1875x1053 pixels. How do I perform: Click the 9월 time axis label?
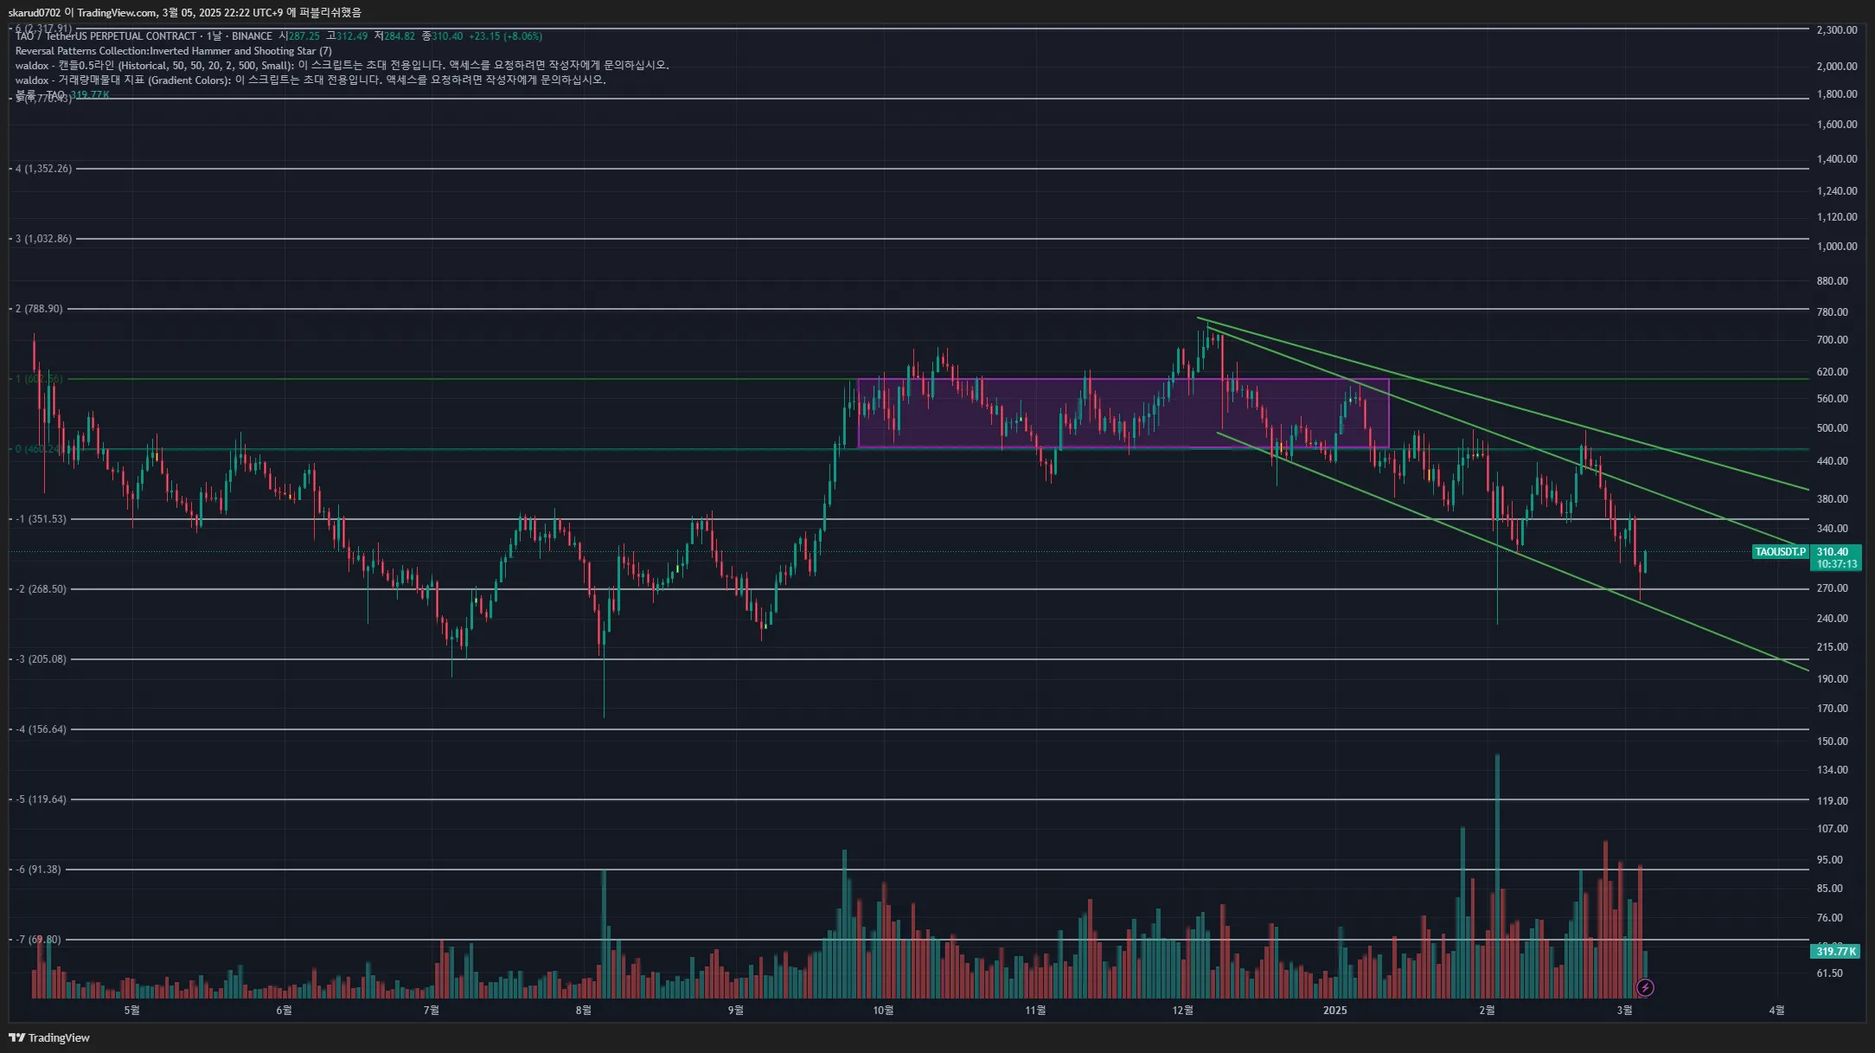pyautogui.click(x=736, y=1011)
